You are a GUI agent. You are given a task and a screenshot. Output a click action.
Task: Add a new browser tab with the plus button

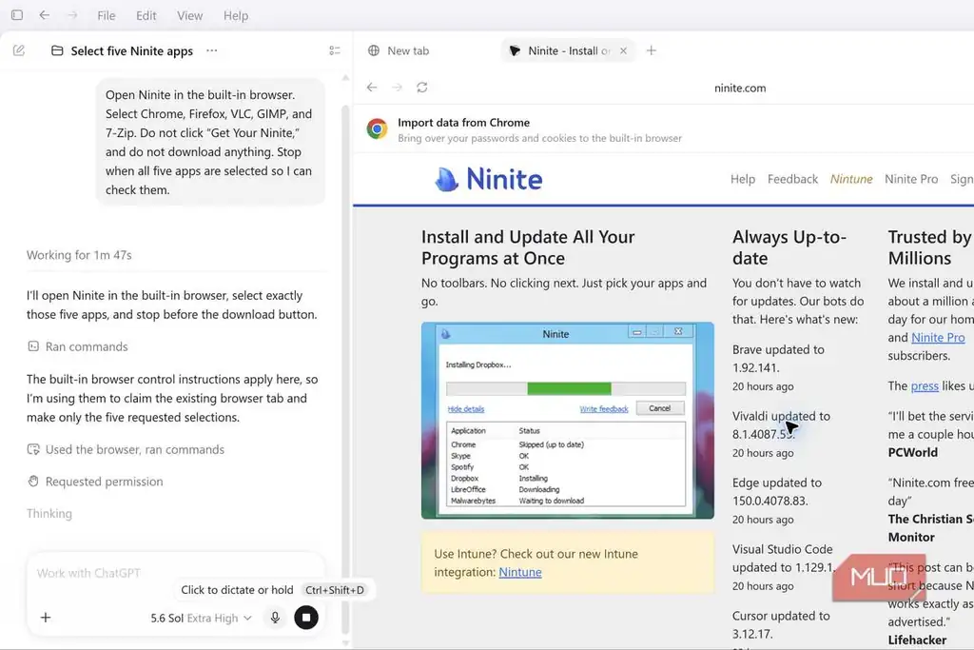click(x=651, y=51)
